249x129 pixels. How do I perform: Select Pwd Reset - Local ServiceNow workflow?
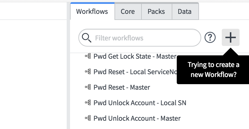tap(135, 72)
